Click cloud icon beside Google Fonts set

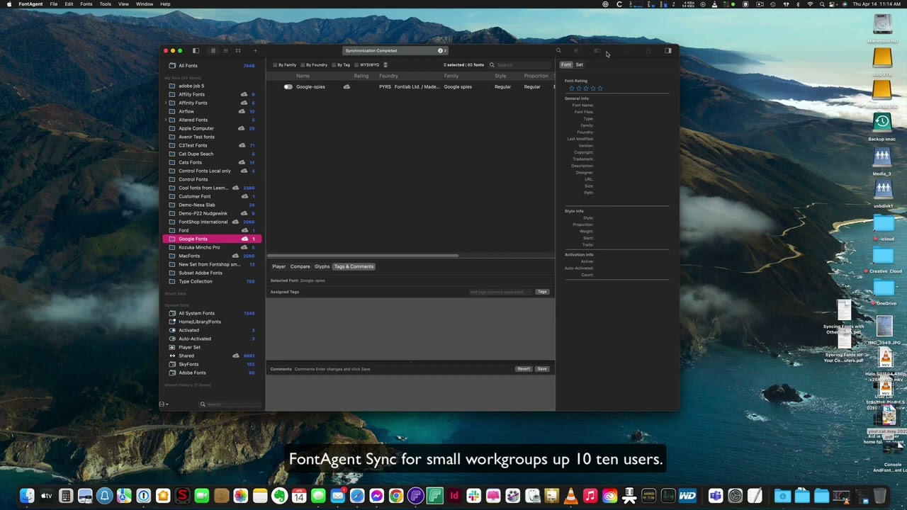click(245, 239)
